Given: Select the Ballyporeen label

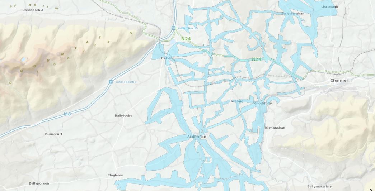Looking at the screenshot, I should pyautogui.click(x=39, y=183).
